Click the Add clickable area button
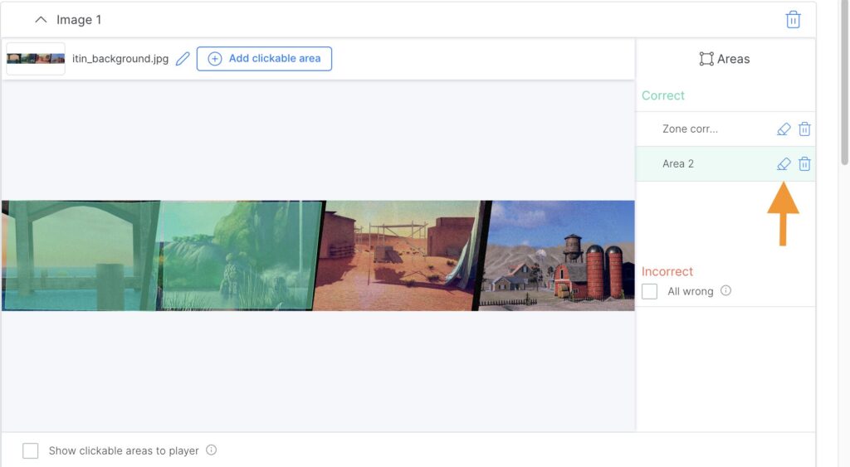Image resolution: width=850 pixels, height=467 pixels. pyautogui.click(x=264, y=59)
